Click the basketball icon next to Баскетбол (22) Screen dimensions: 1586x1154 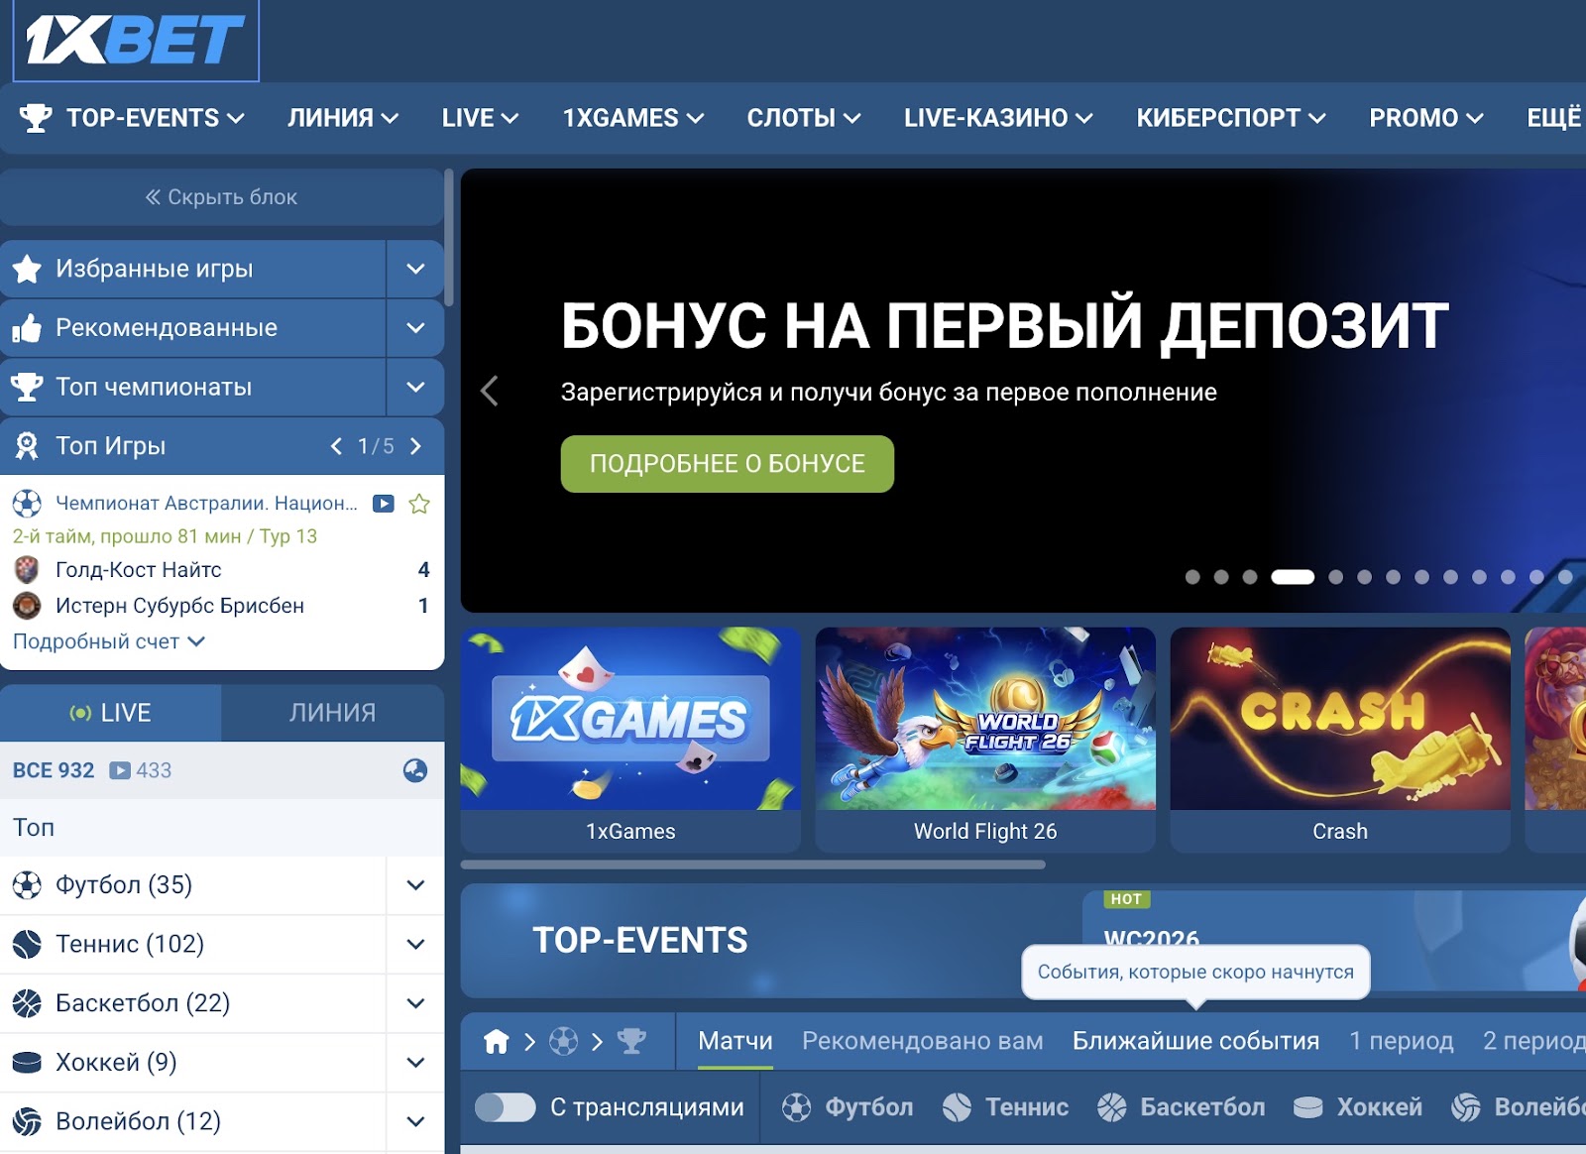tap(27, 1003)
